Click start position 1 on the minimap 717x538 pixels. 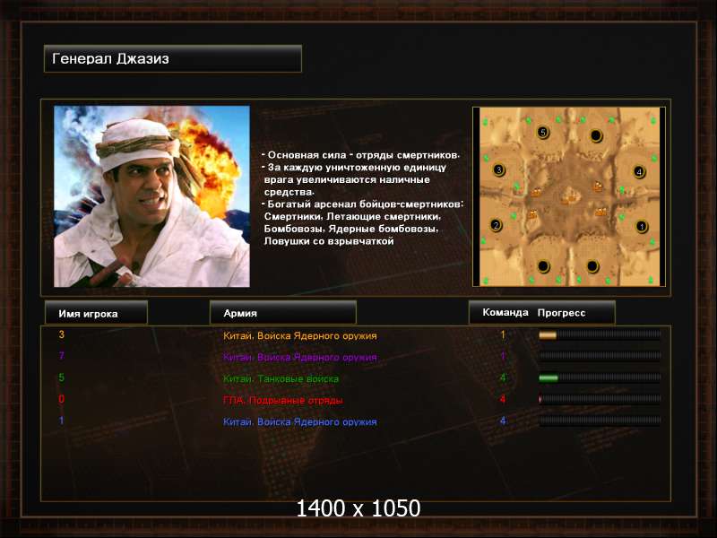642,226
